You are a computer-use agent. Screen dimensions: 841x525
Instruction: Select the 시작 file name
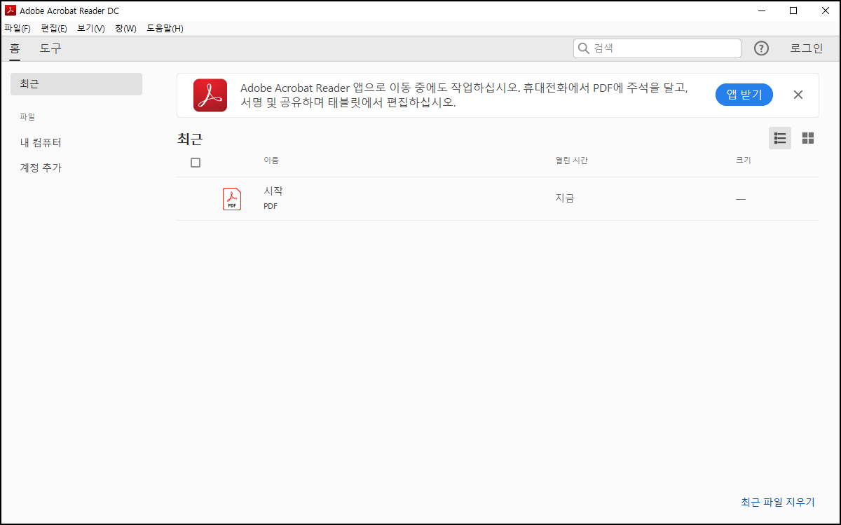[273, 191]
